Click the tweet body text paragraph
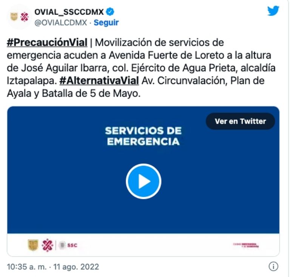This screenshot has height=277, width=290. pyautogui.click(x=141, y=68)
